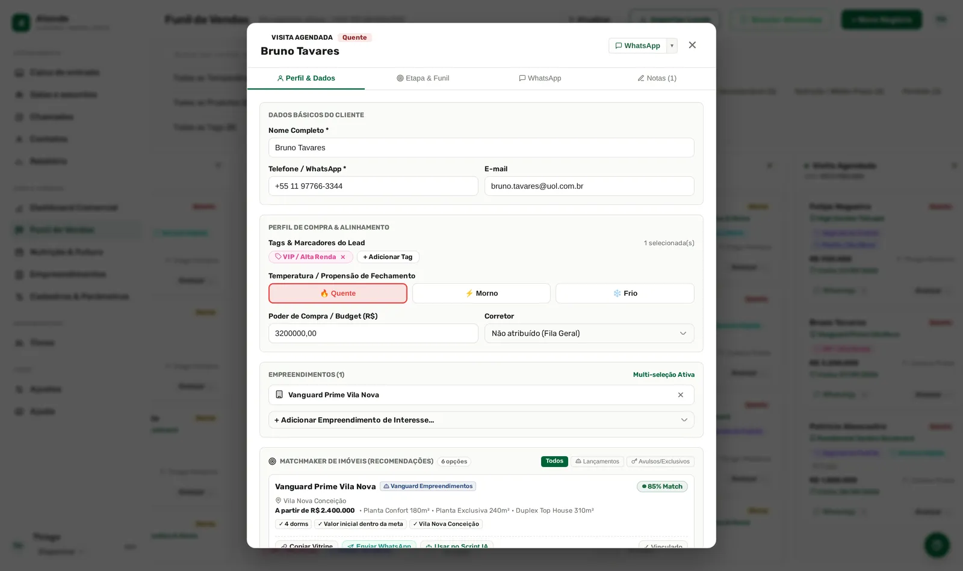Select the Todos matchmaker filter
This screenshot has width=963, height=571.
point(554,462)
